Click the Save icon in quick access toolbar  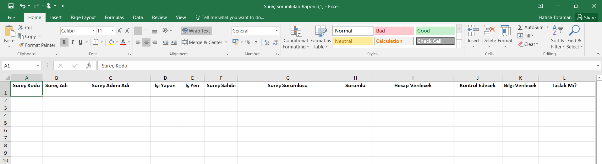(x=11, y=6)
